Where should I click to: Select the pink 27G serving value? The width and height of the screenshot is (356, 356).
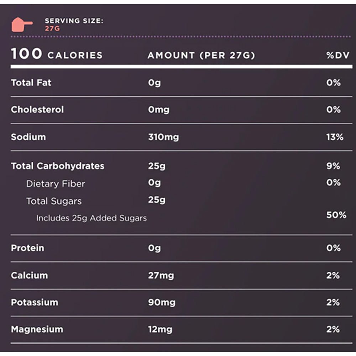[52, 28]
